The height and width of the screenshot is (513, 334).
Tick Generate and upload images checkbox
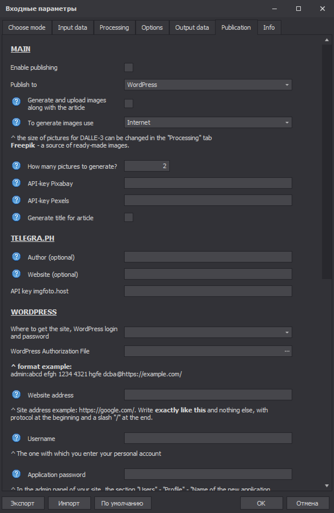pyautogui.click(x=129, y=104)
